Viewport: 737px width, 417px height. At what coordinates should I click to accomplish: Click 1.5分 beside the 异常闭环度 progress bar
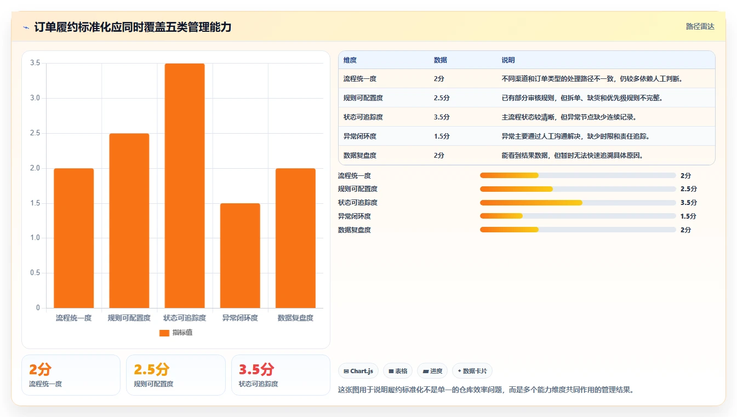(689, 216)
